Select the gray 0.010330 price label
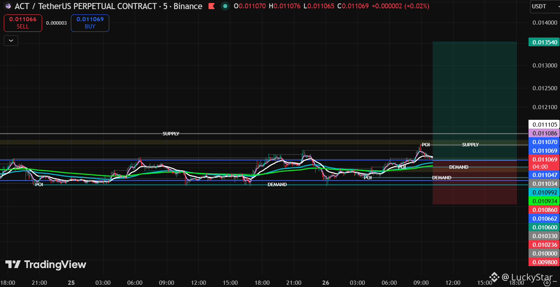The image size is (560, 287). point(544,236)
